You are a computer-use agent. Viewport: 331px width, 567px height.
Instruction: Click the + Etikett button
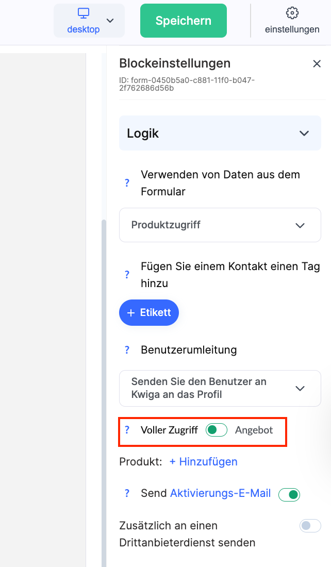click(x=149, y=313)
